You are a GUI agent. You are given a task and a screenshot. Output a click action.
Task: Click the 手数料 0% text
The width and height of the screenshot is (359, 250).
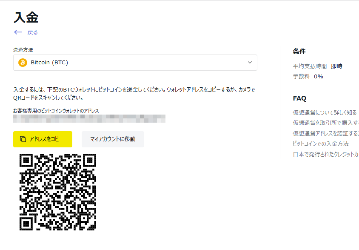pyautogui.click(x=308, y=77)
